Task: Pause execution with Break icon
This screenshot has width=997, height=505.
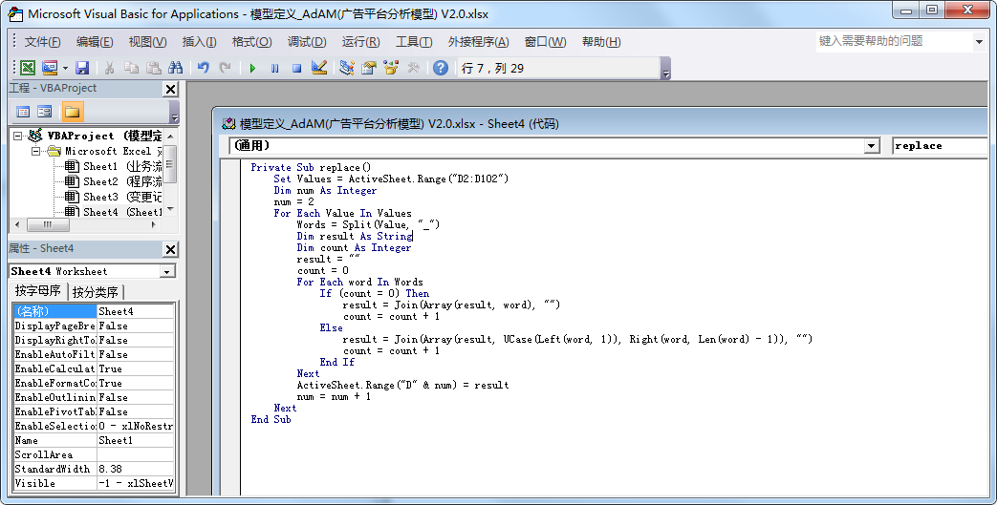Action: [274, 68]
